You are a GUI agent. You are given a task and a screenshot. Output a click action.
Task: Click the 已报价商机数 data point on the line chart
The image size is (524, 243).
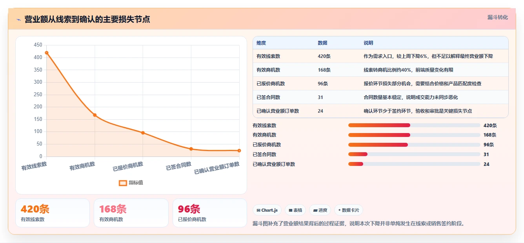click(x=143, y=133)
